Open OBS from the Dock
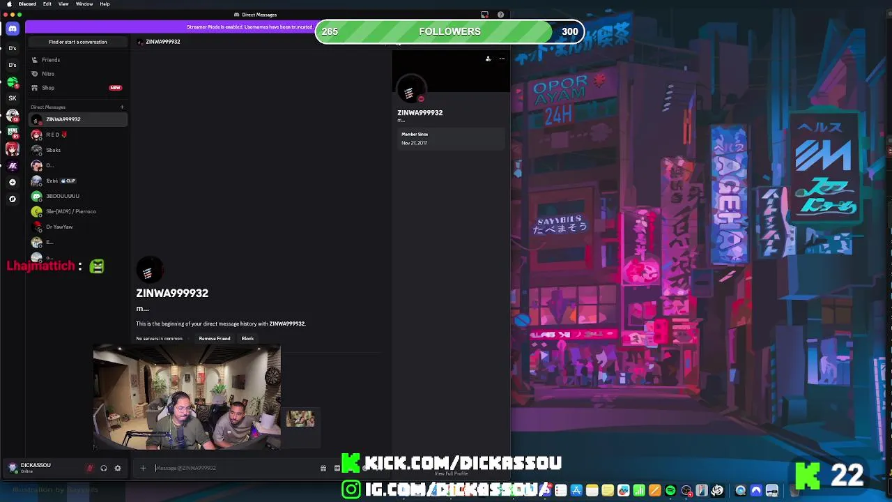Viewport: 892px width, 502px height. point(686,491)
